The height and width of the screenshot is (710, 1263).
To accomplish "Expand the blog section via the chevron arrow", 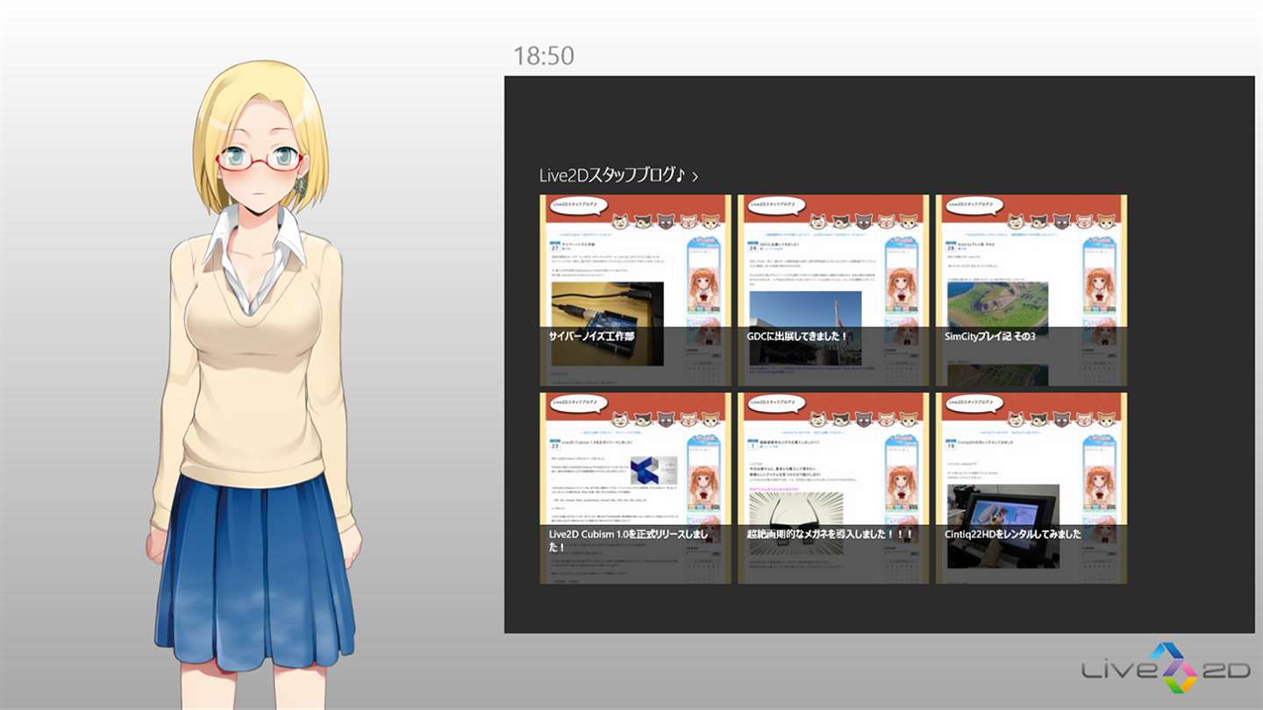I will click(x=695, y=177).
